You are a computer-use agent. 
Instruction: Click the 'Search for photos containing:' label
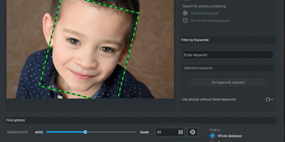[204, 6]
